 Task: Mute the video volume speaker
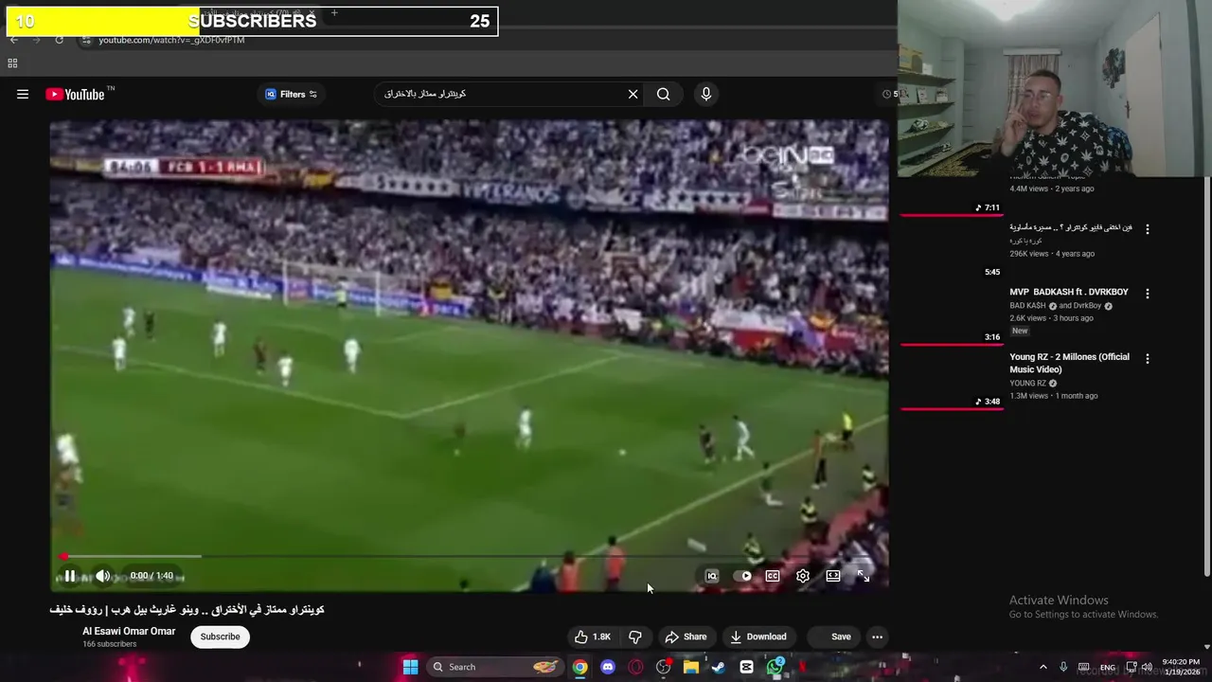[x=103, y=576]
